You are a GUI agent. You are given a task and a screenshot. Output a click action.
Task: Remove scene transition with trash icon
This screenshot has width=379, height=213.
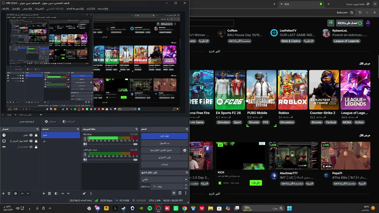[x=180, y=193]
